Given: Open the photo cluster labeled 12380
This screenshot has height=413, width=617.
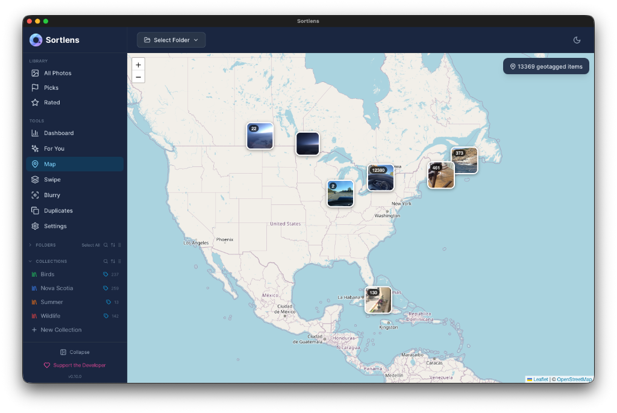Looking at the screenshot, I should coord(381,178).
